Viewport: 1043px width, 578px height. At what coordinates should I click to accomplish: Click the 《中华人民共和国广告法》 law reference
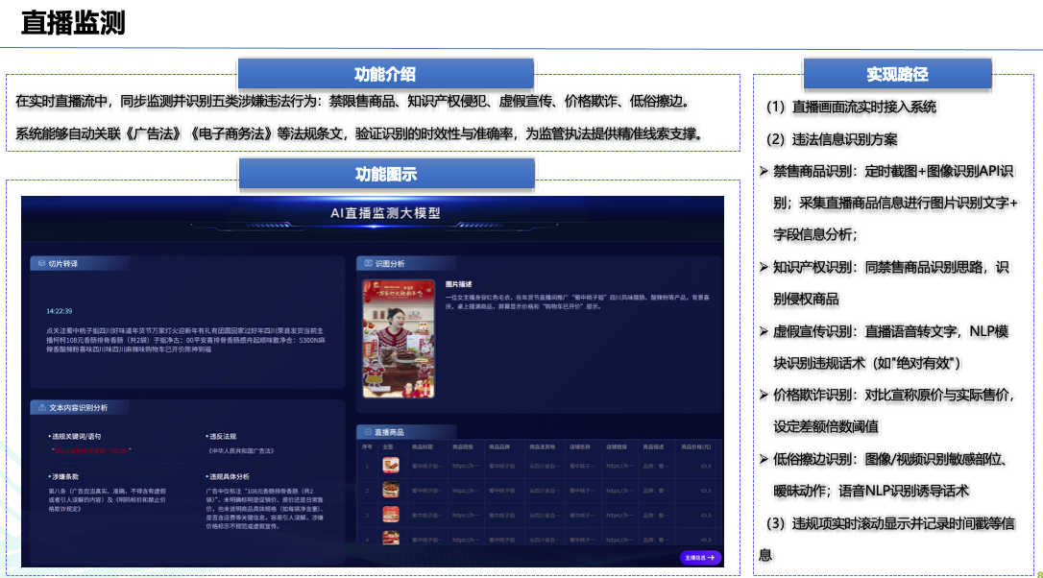(241, 449)
